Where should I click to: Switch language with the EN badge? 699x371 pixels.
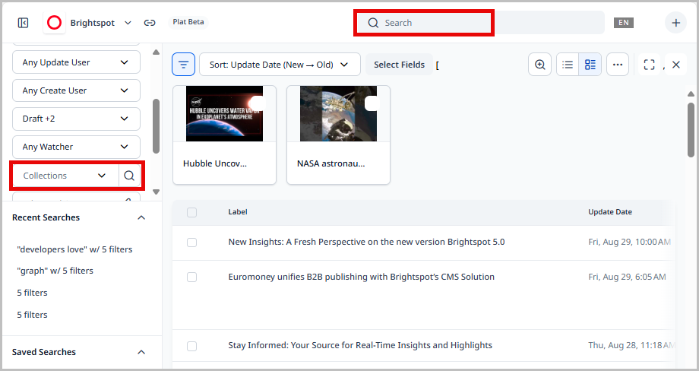(x=624, y=23)
